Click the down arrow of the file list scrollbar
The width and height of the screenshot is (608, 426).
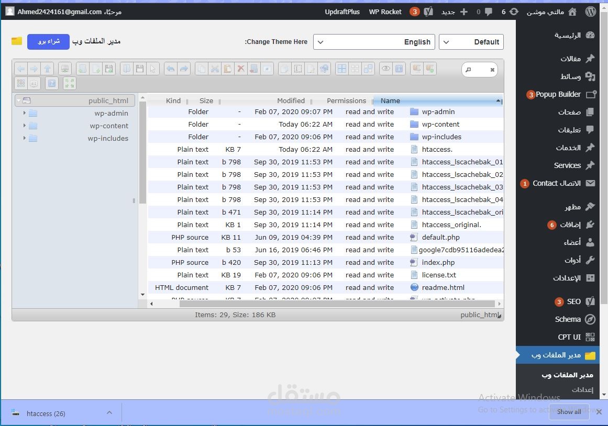[142, 295]
